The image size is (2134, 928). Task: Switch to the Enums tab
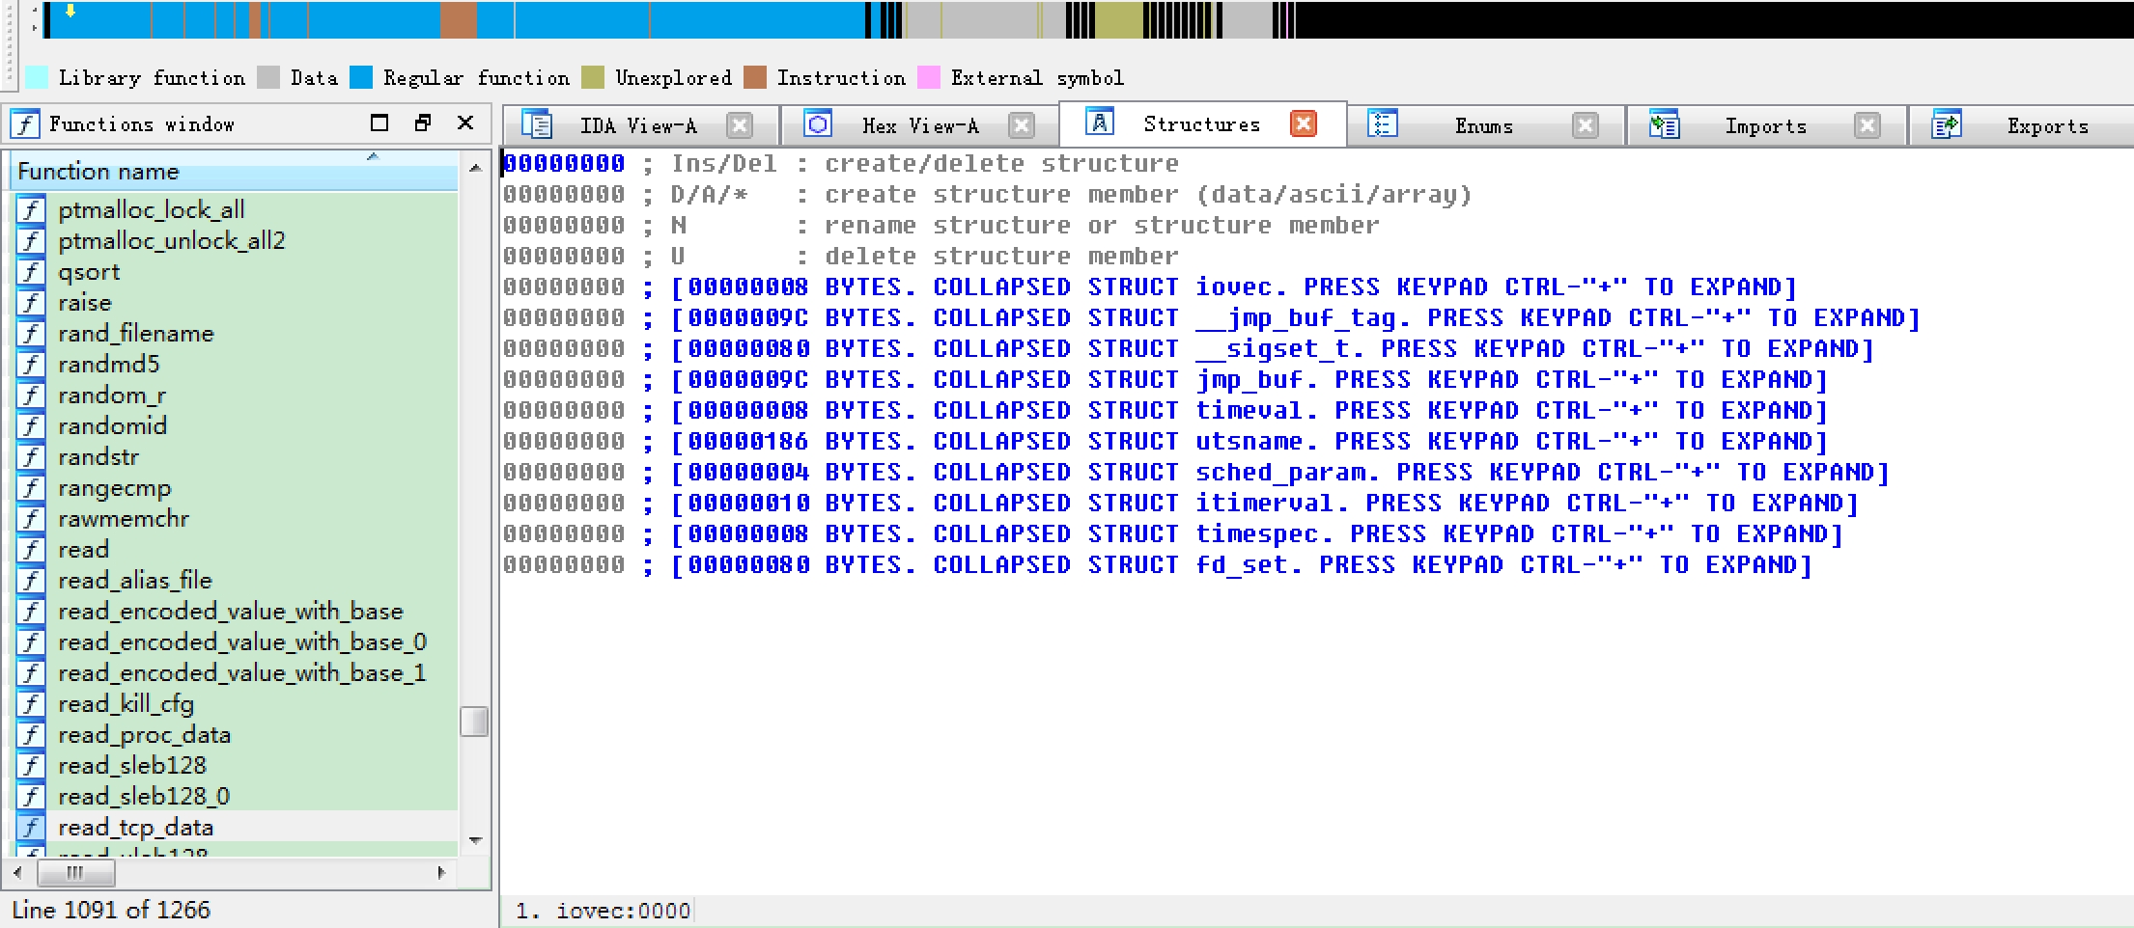(x=1483, y=126)
